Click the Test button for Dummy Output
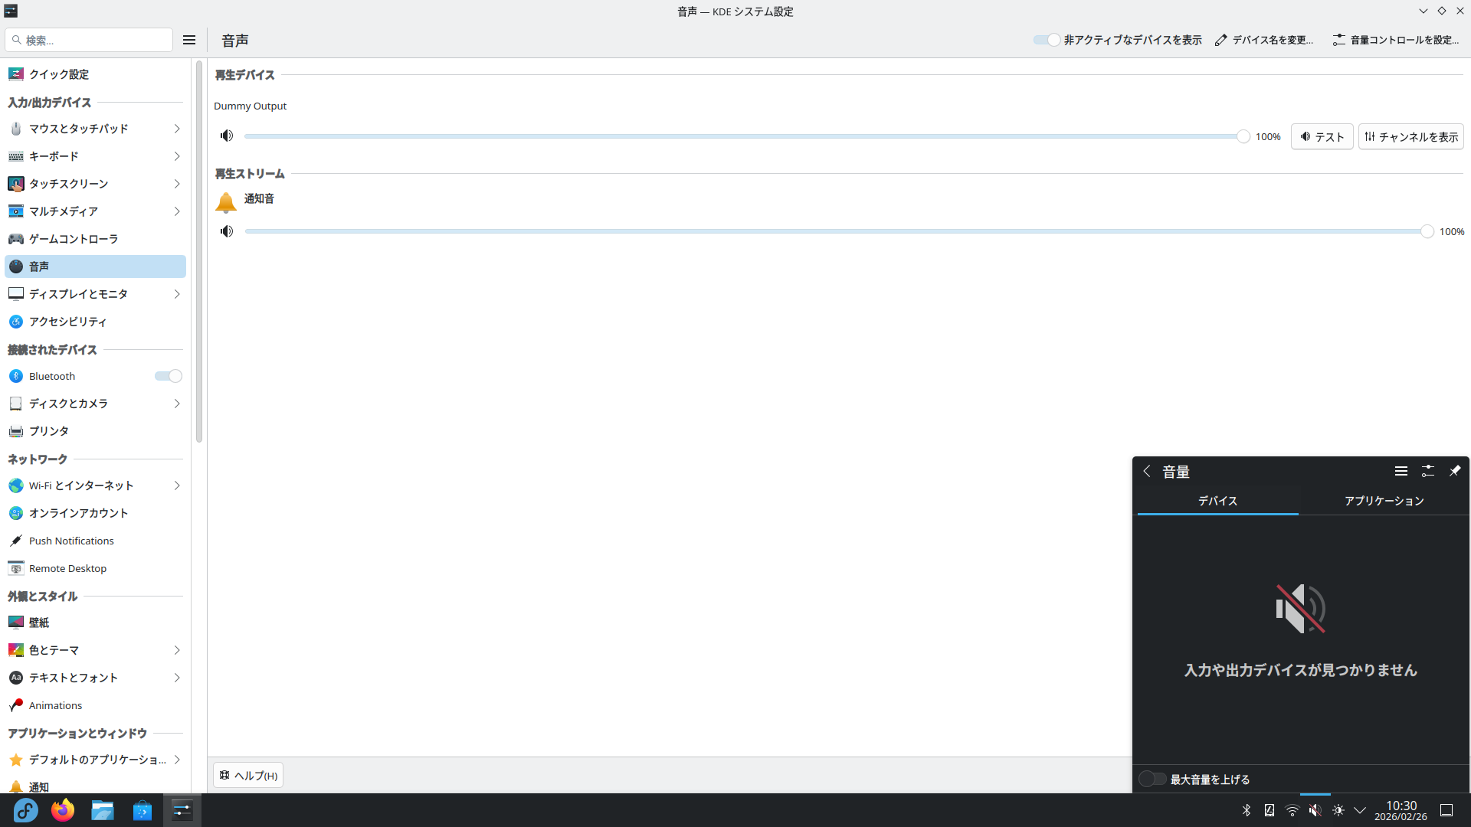The height and width of the screenshot is (827, 1471). coord(1322,136)
